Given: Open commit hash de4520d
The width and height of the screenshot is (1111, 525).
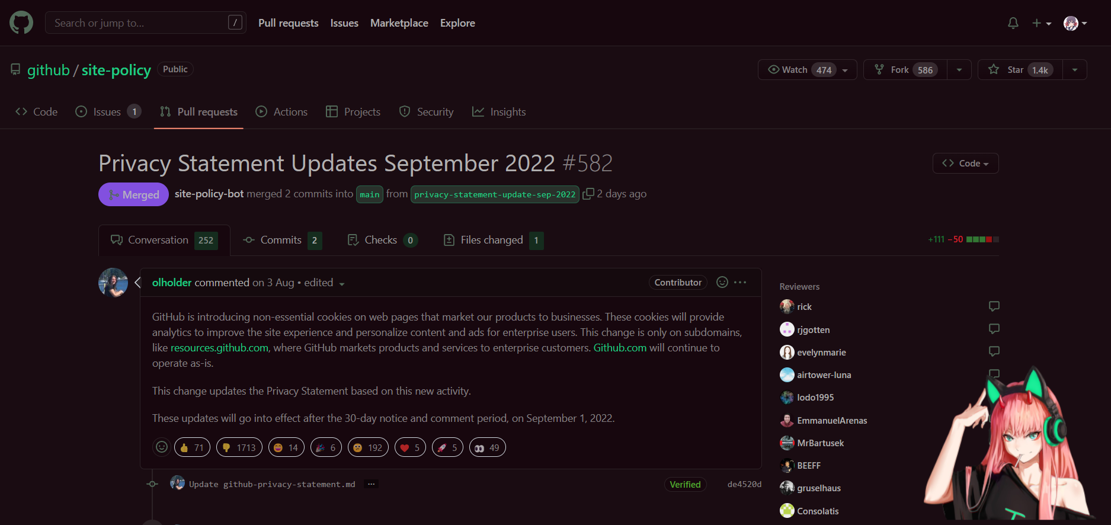Looking at the screenshot, I should coord(744,484).
